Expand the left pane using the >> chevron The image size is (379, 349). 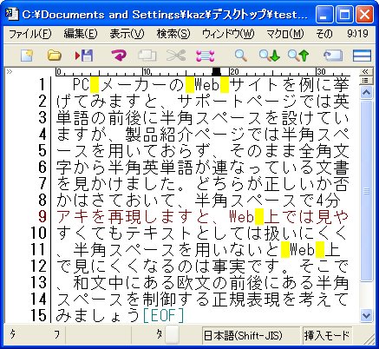[x=10, y=71]
